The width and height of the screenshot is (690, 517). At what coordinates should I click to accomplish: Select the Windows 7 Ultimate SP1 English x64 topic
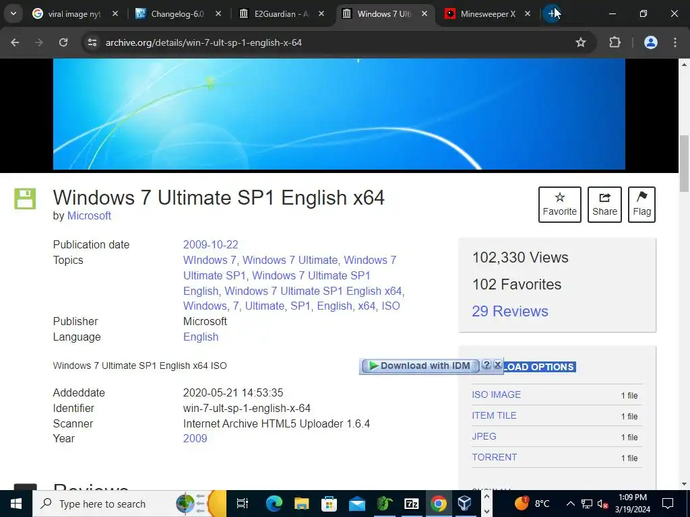click(x=313, y=291)
